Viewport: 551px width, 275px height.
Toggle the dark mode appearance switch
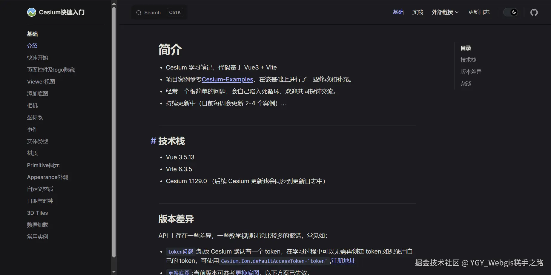[x=511, y=12]
